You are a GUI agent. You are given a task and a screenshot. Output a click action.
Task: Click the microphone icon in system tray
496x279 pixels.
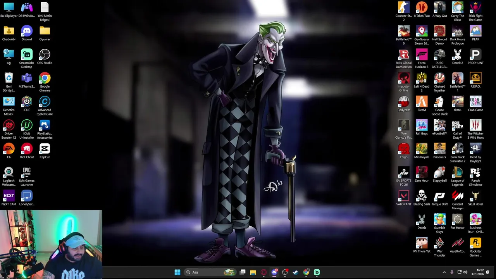[452, 272]
